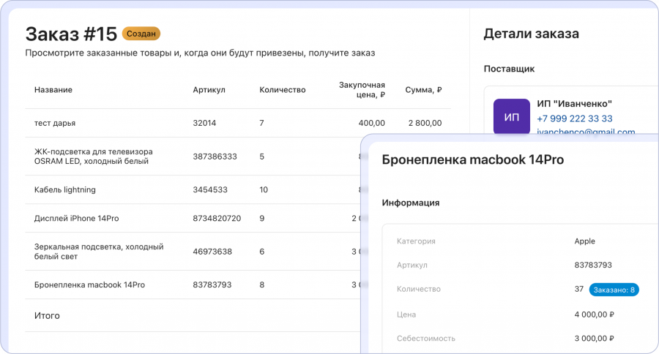659x354 pixels.
Task: Select the Количество column header
Action: click(x=283, y=90)
